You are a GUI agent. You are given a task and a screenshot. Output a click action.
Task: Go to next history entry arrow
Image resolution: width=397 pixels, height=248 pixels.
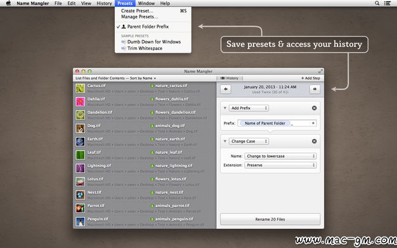(x=315, y=89)
